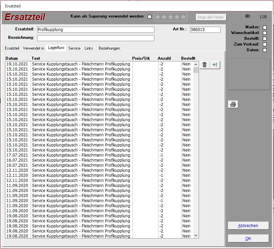Viewport: 274px width, 249px height.
Task: Select the row dated 19.10.2021
Action: click(100, 64)
